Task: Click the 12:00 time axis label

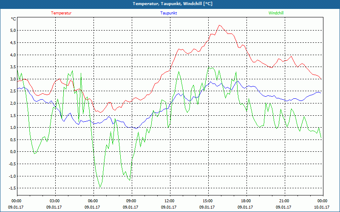Action: point(170,201)
